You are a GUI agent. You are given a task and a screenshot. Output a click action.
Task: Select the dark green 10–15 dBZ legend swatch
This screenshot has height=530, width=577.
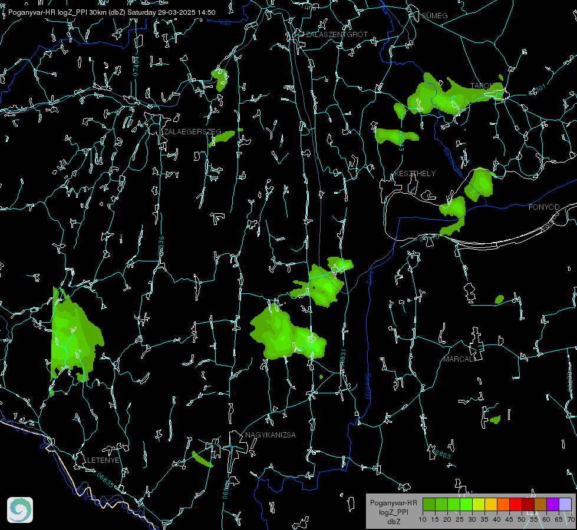pos(429,505)
